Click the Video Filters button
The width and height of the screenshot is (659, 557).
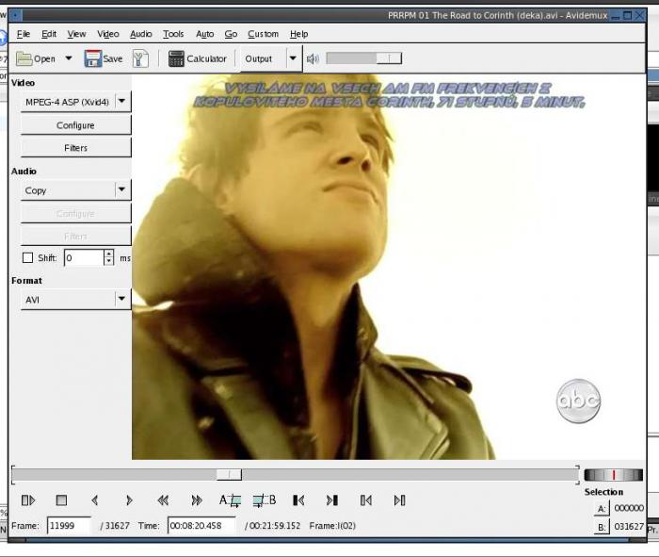pos(75,148)
